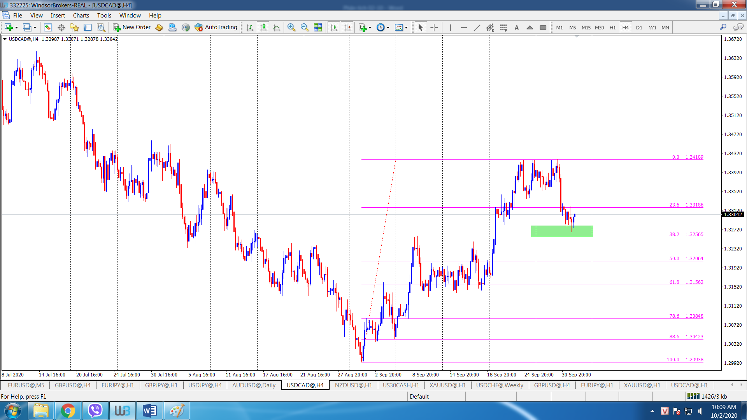Switch to the USDCHF@,Weekly chart tab

pyautogui.click(x=500, y=385)
